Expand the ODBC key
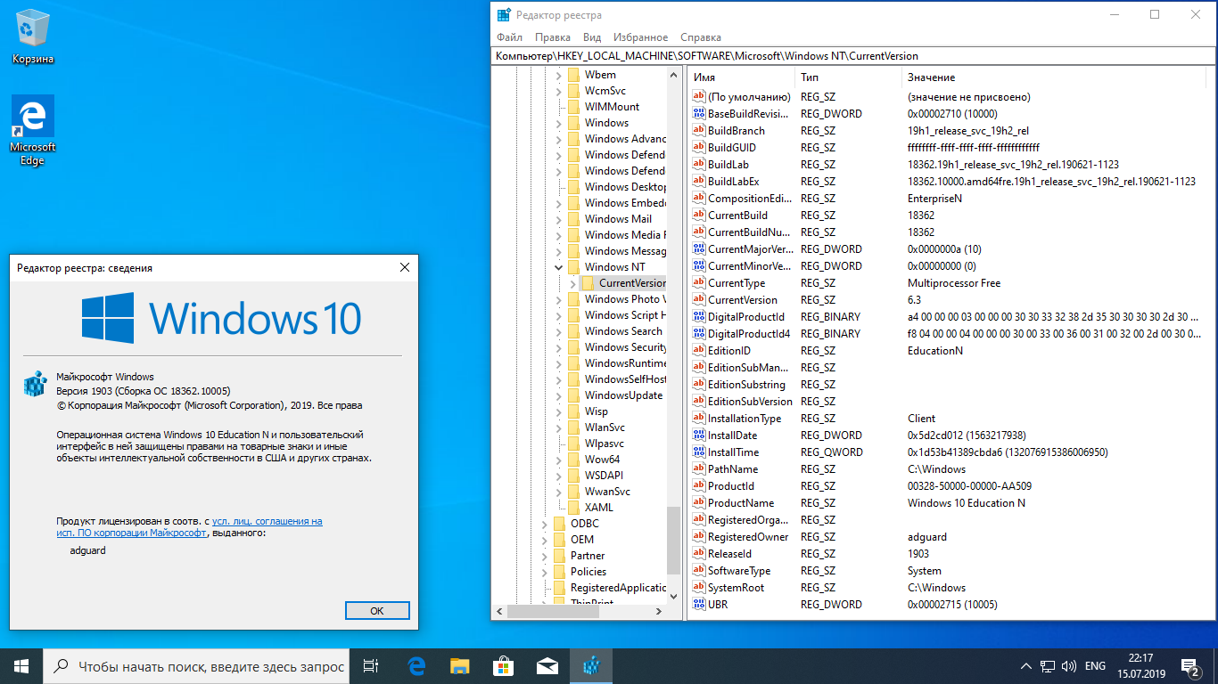 click(545, 524)
